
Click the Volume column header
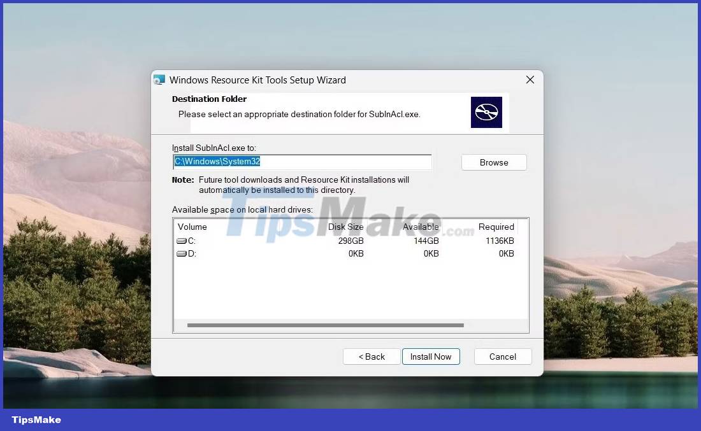tap(191, 227)
